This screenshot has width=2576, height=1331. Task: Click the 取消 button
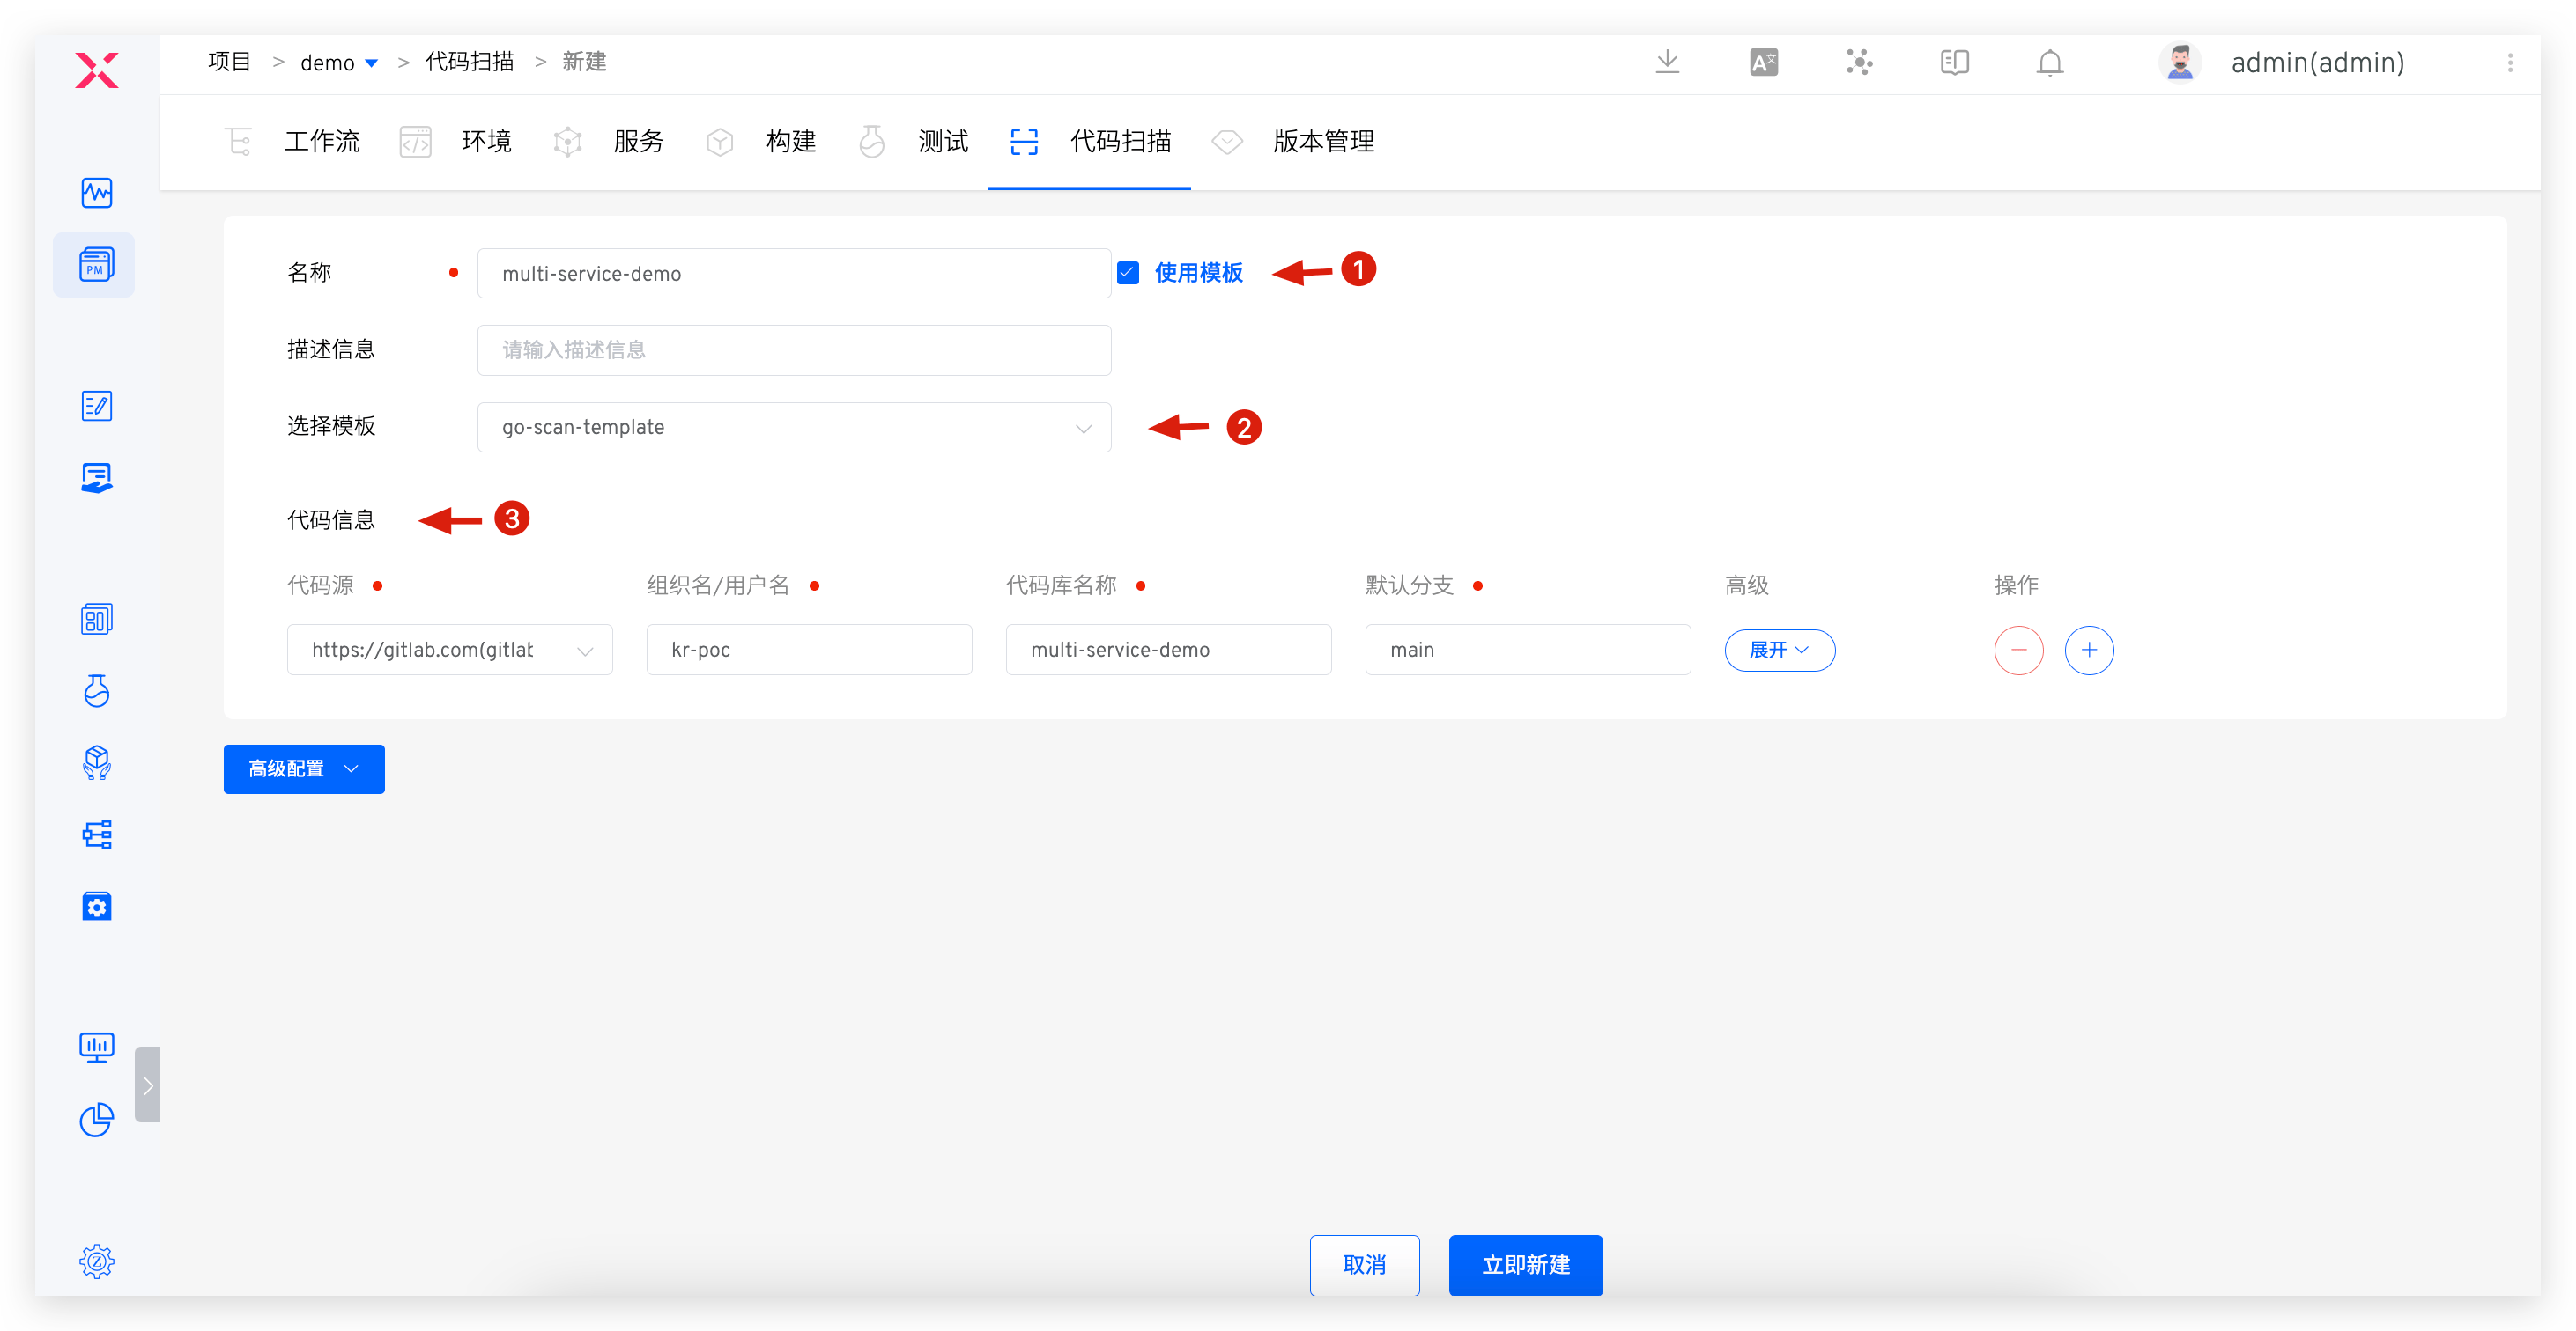pyautogui.click(x=1364, y=1265)
